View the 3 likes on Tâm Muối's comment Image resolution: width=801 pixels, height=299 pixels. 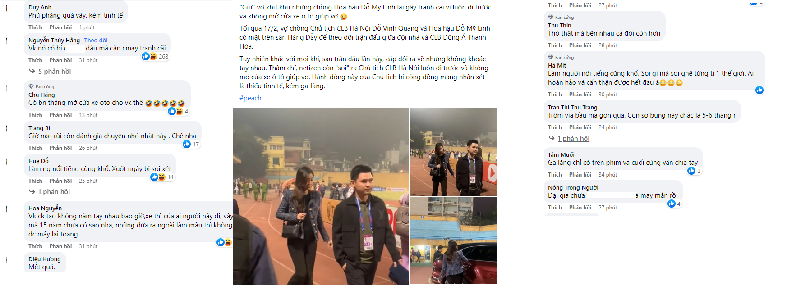tap(694, 171)
